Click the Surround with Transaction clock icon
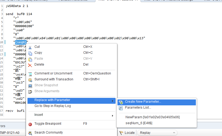The height and width of the screenshot is (136, 222). (30, 80)
